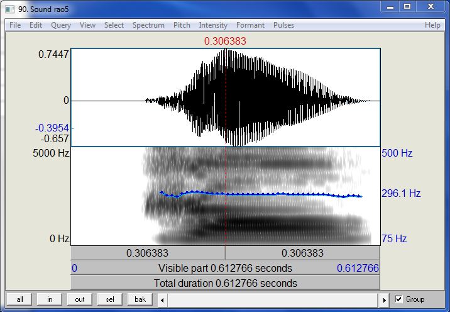Click the right scroll arrow

384,300
